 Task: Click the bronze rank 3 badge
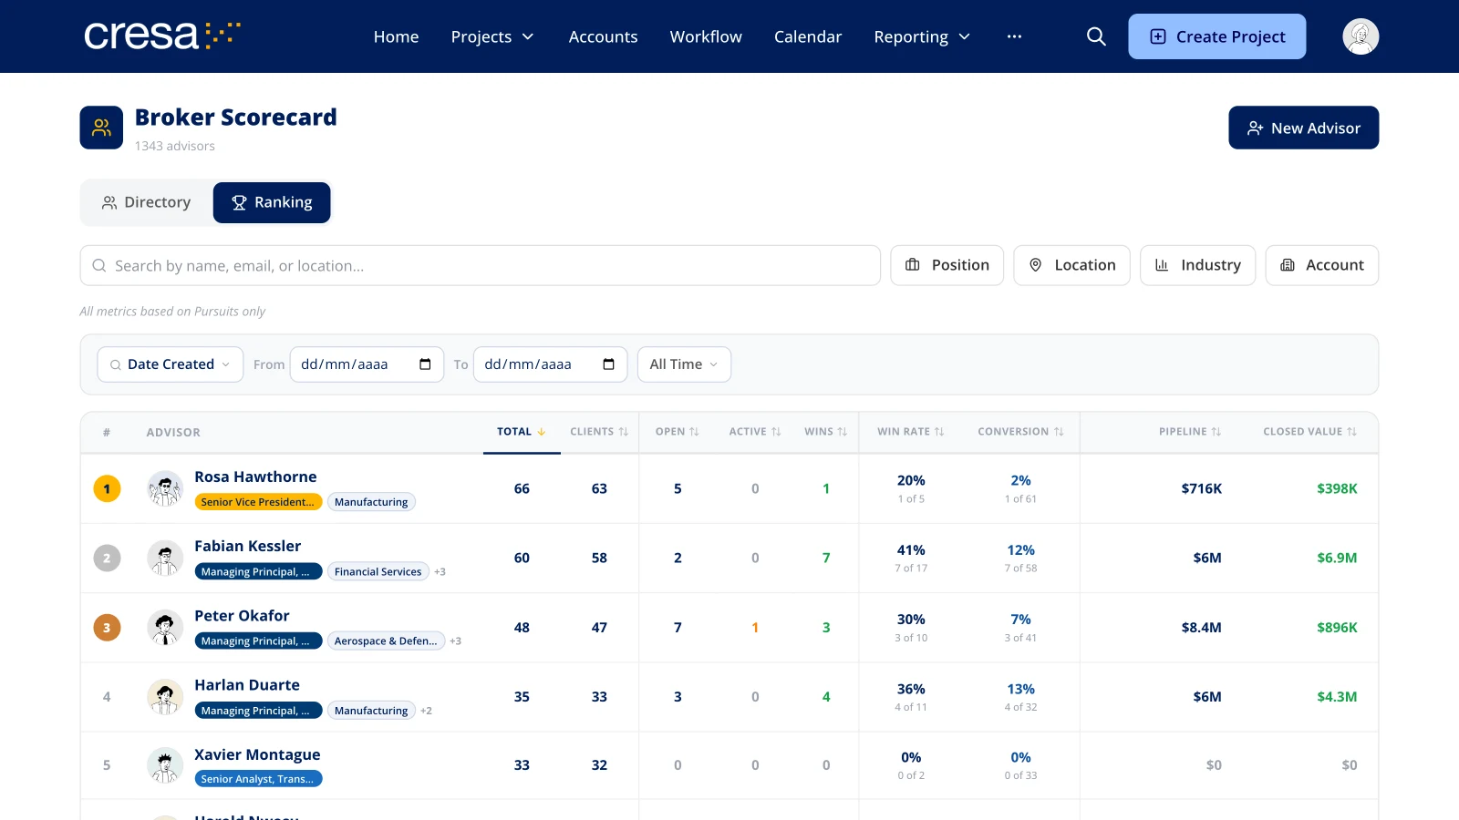[107, 628]
